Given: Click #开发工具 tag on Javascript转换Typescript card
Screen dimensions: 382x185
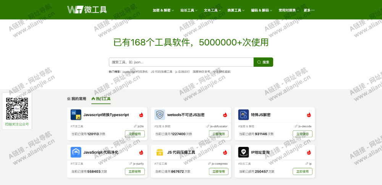Looking at the screenshot, I should [x=77, y=126].
